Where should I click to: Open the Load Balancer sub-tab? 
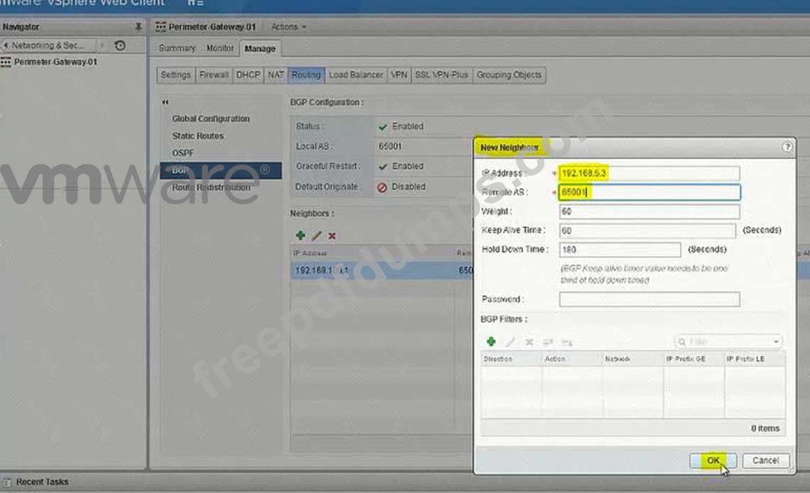click(x=356, y=75)
